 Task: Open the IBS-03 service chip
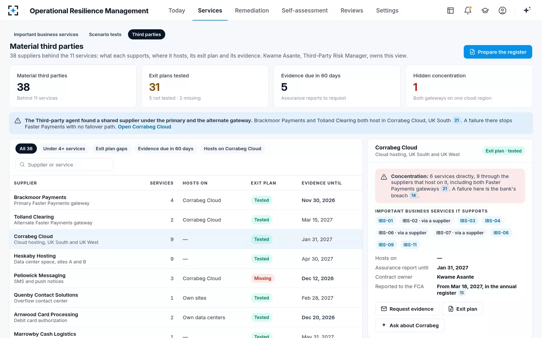point(467,221)
